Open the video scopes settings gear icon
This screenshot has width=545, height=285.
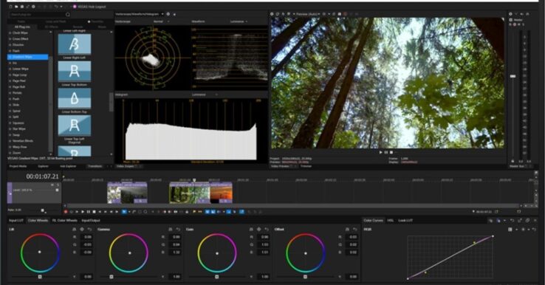[168, 14]
